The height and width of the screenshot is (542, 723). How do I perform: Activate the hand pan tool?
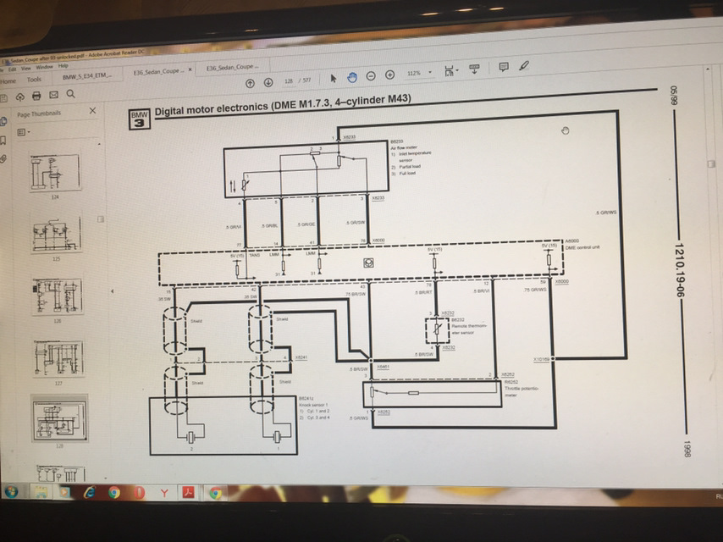tap(352, 77)
